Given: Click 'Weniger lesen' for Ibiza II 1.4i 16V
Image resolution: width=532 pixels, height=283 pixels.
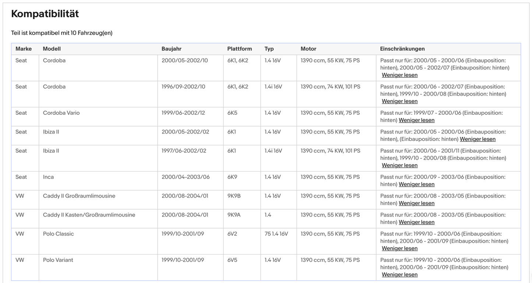Looking at the screenshot, I should coord(399,166).
